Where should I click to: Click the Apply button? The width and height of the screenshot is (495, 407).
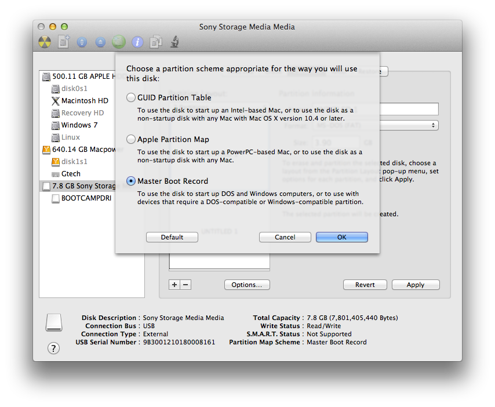coord(416,285)
